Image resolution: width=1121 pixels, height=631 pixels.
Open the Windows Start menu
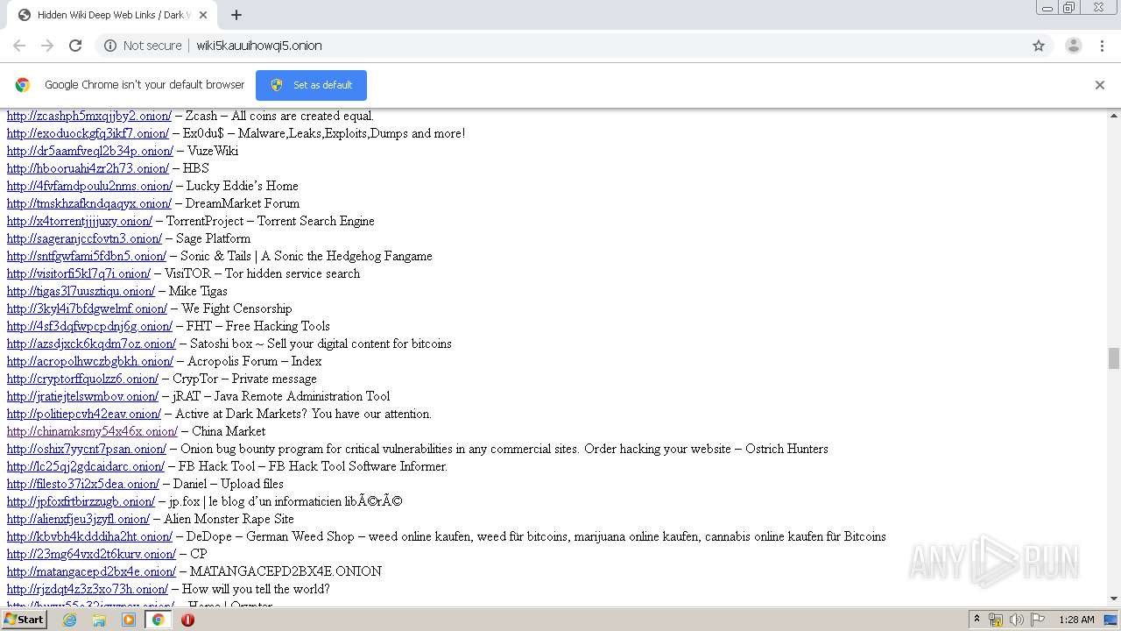pyautogui.click(x=25, y=620)
